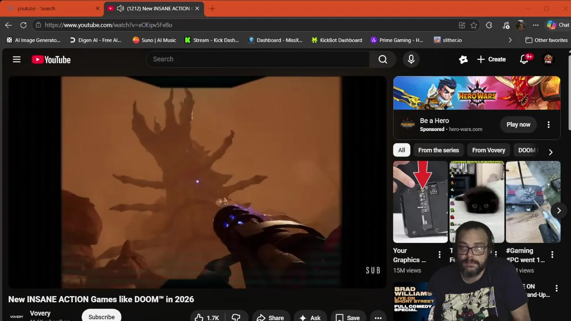The height and width of the screenshot is (321, 571).
Task: Open the account avatar menu
Action: pos(548,59)
